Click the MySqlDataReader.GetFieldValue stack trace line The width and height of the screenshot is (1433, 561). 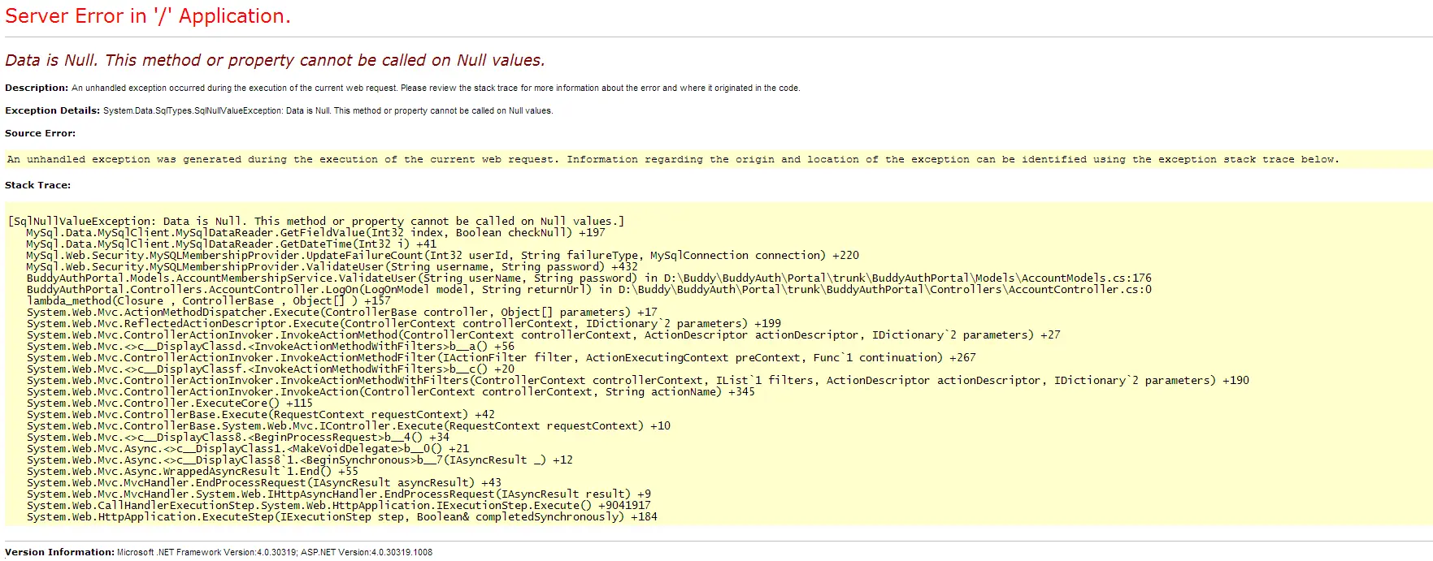(x=315, y=232)
